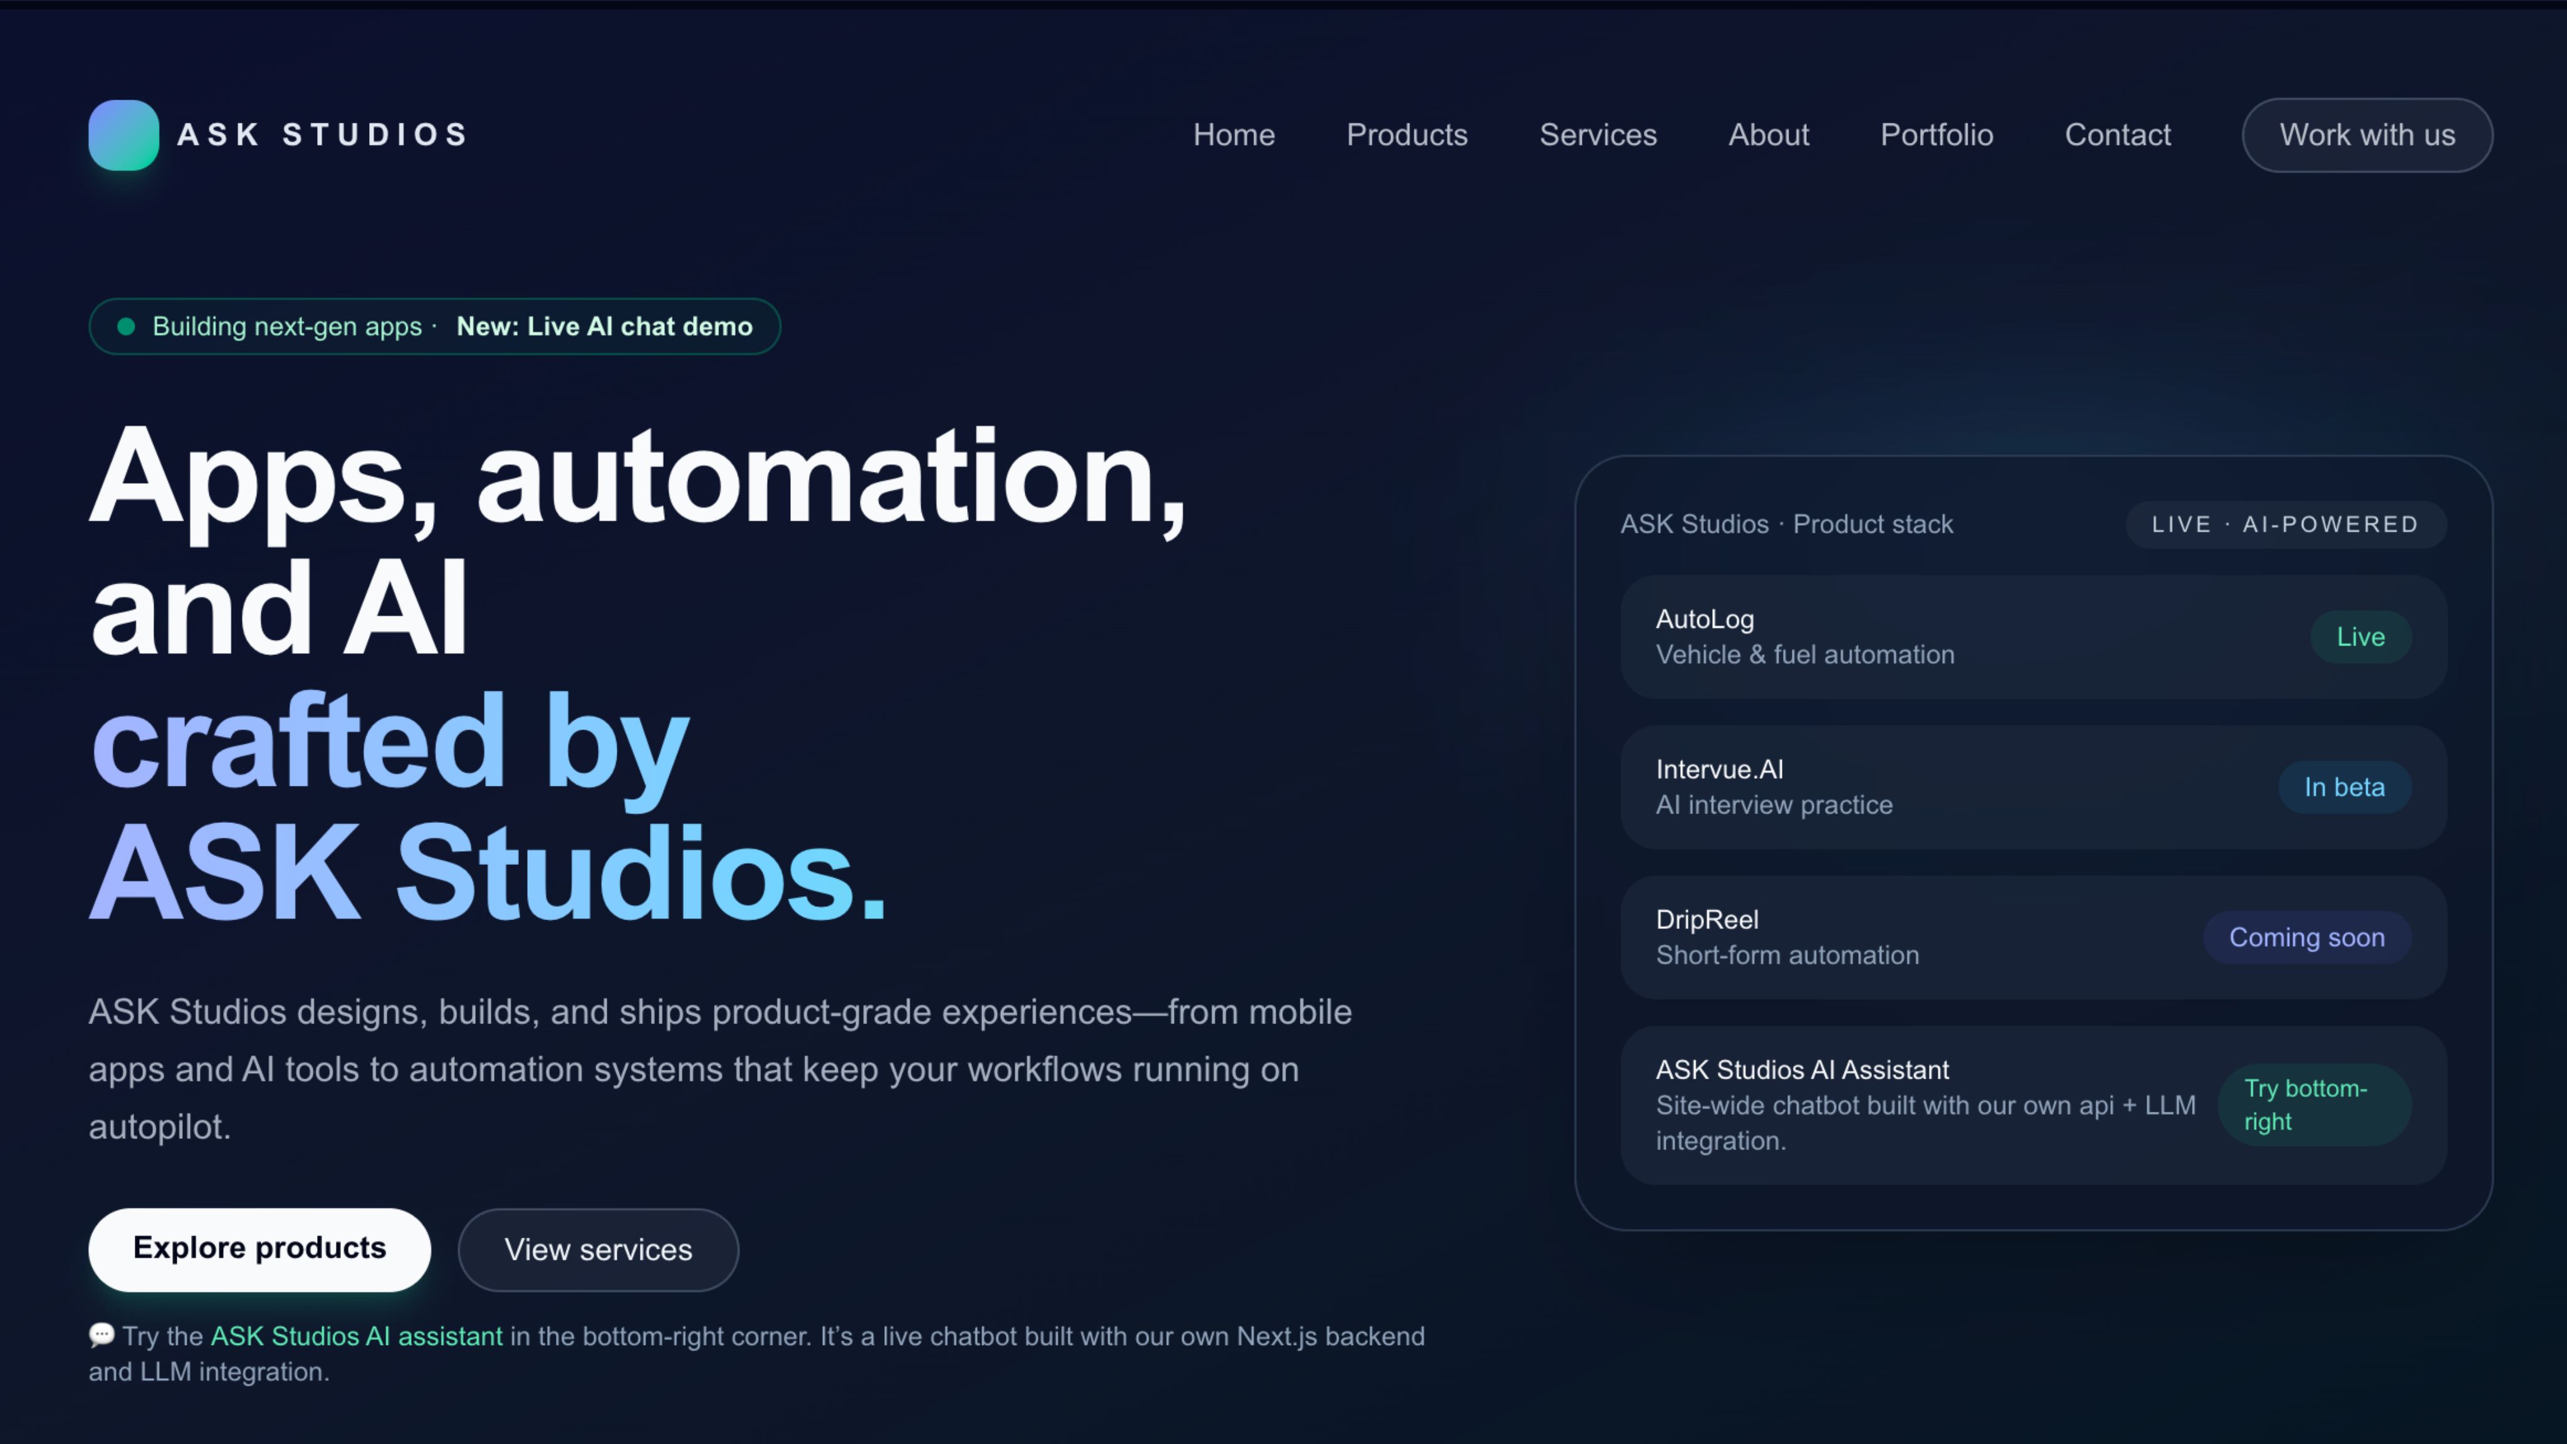2567x1444 pixels.
Task: Click the Coming soon badge on DripReel
Action: 2306,937
